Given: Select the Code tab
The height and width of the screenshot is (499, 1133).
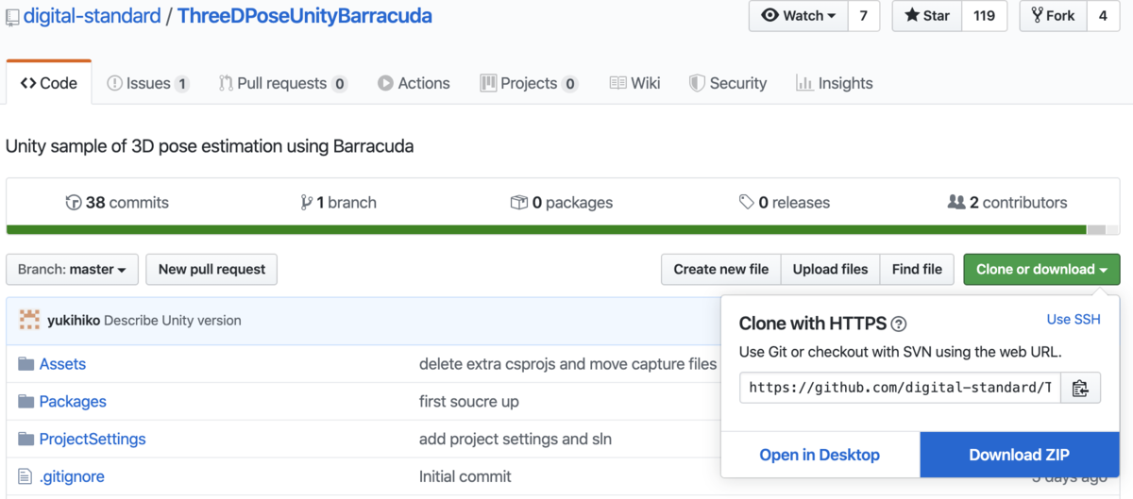Looking at the screenshot, I should click(49, 83).
